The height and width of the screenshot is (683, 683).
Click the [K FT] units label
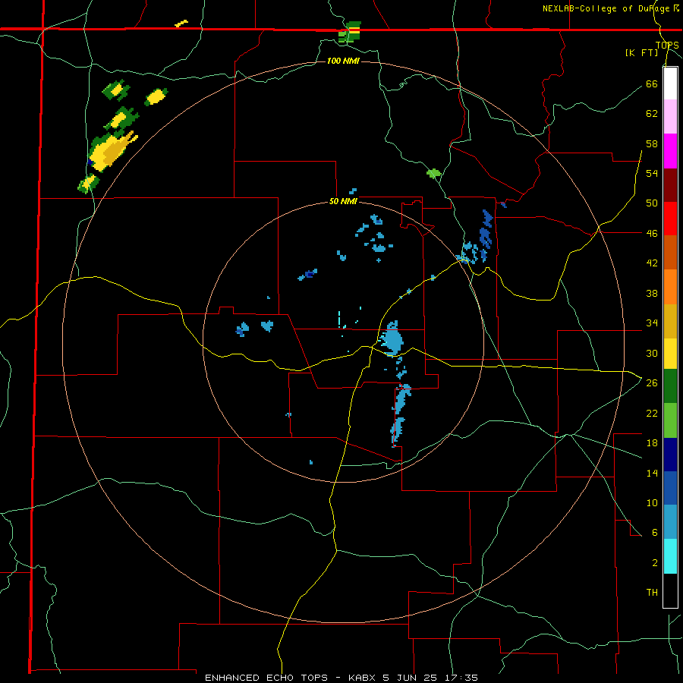tap(642, 52)
